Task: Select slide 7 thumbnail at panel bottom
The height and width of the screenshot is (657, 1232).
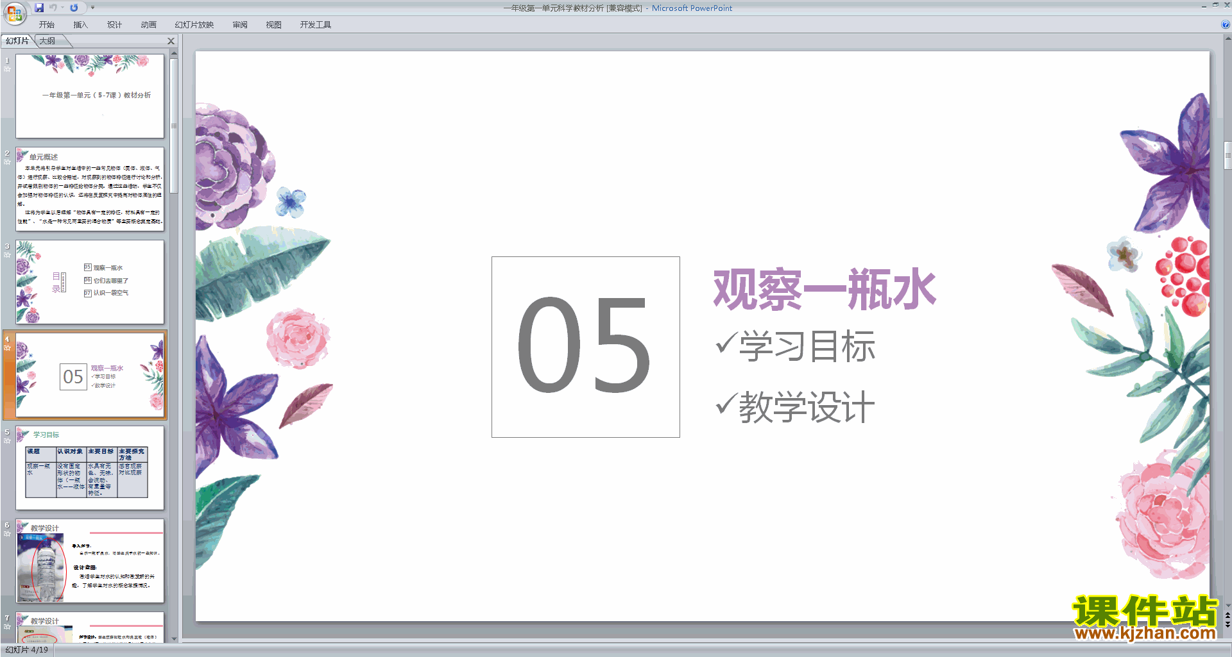Action: pos(90,627)
